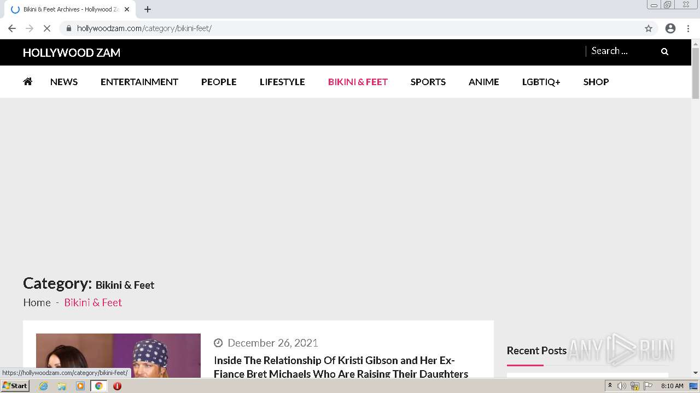This screenshot has width=700, height=393.
Task: Click the red Opera taskbar icon
Action: coord(117,386)
